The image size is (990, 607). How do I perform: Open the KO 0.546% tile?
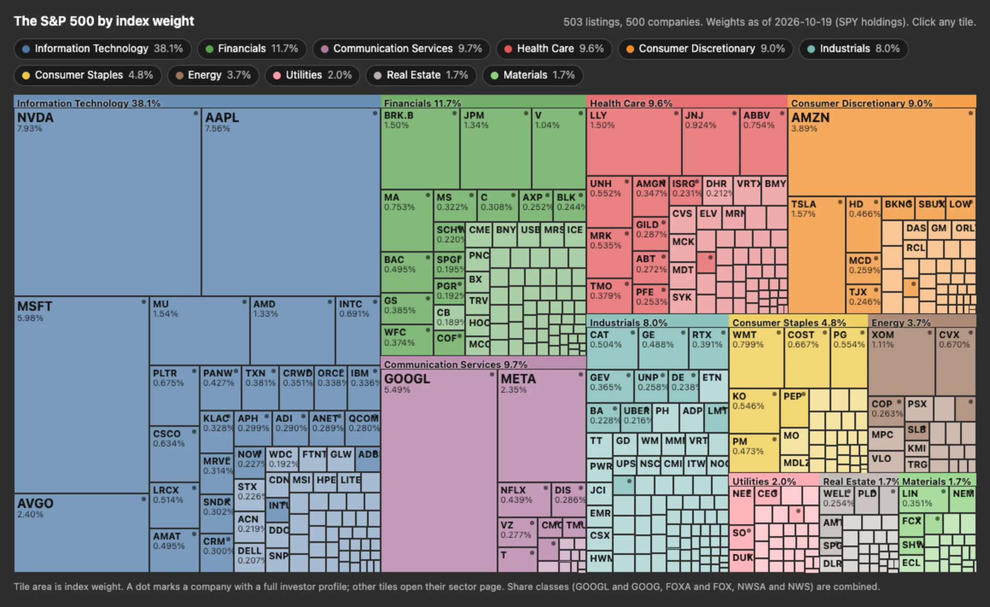click(x=754, y=411)
